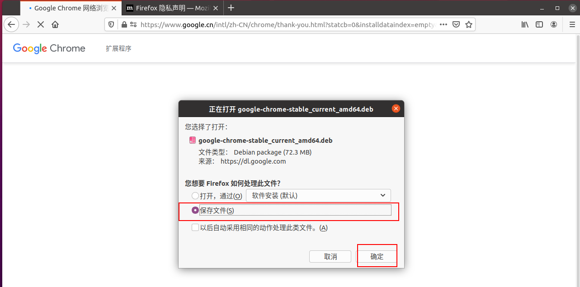Open the Firefox account icon
The width and height of the screenshot is (580, 287).
pyautogui.click(x=554, y=24)
